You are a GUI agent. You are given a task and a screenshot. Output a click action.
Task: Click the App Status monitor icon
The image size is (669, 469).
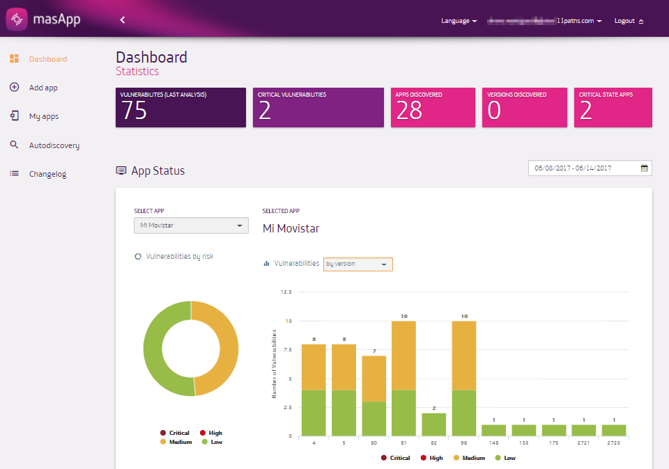[121, 170]
